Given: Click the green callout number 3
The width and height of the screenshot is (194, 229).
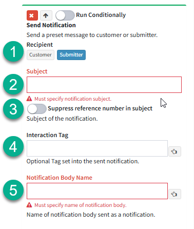Looking at the screenshot, I should click(13, 109).
